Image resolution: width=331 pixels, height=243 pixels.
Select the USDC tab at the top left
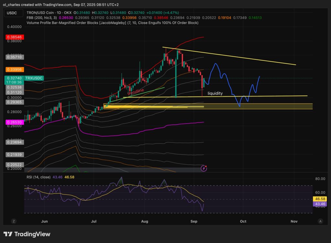[x=13, y=13]
